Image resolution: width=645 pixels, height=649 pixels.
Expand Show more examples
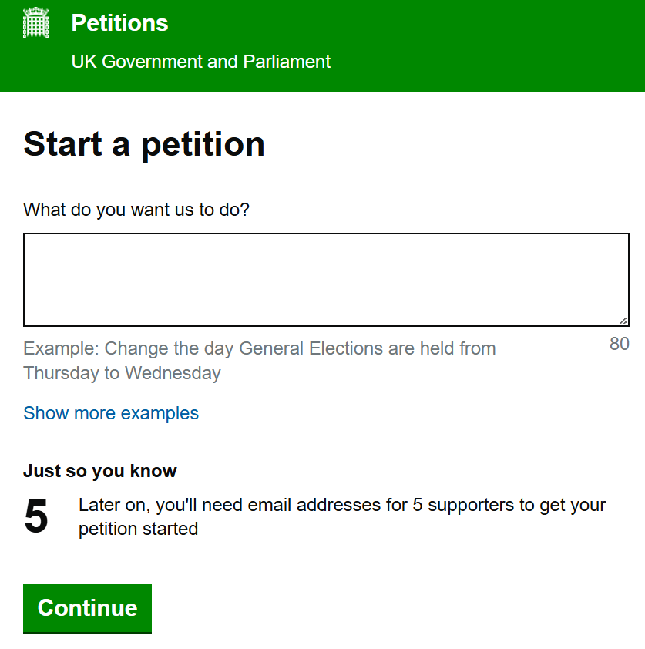(111, 413)
